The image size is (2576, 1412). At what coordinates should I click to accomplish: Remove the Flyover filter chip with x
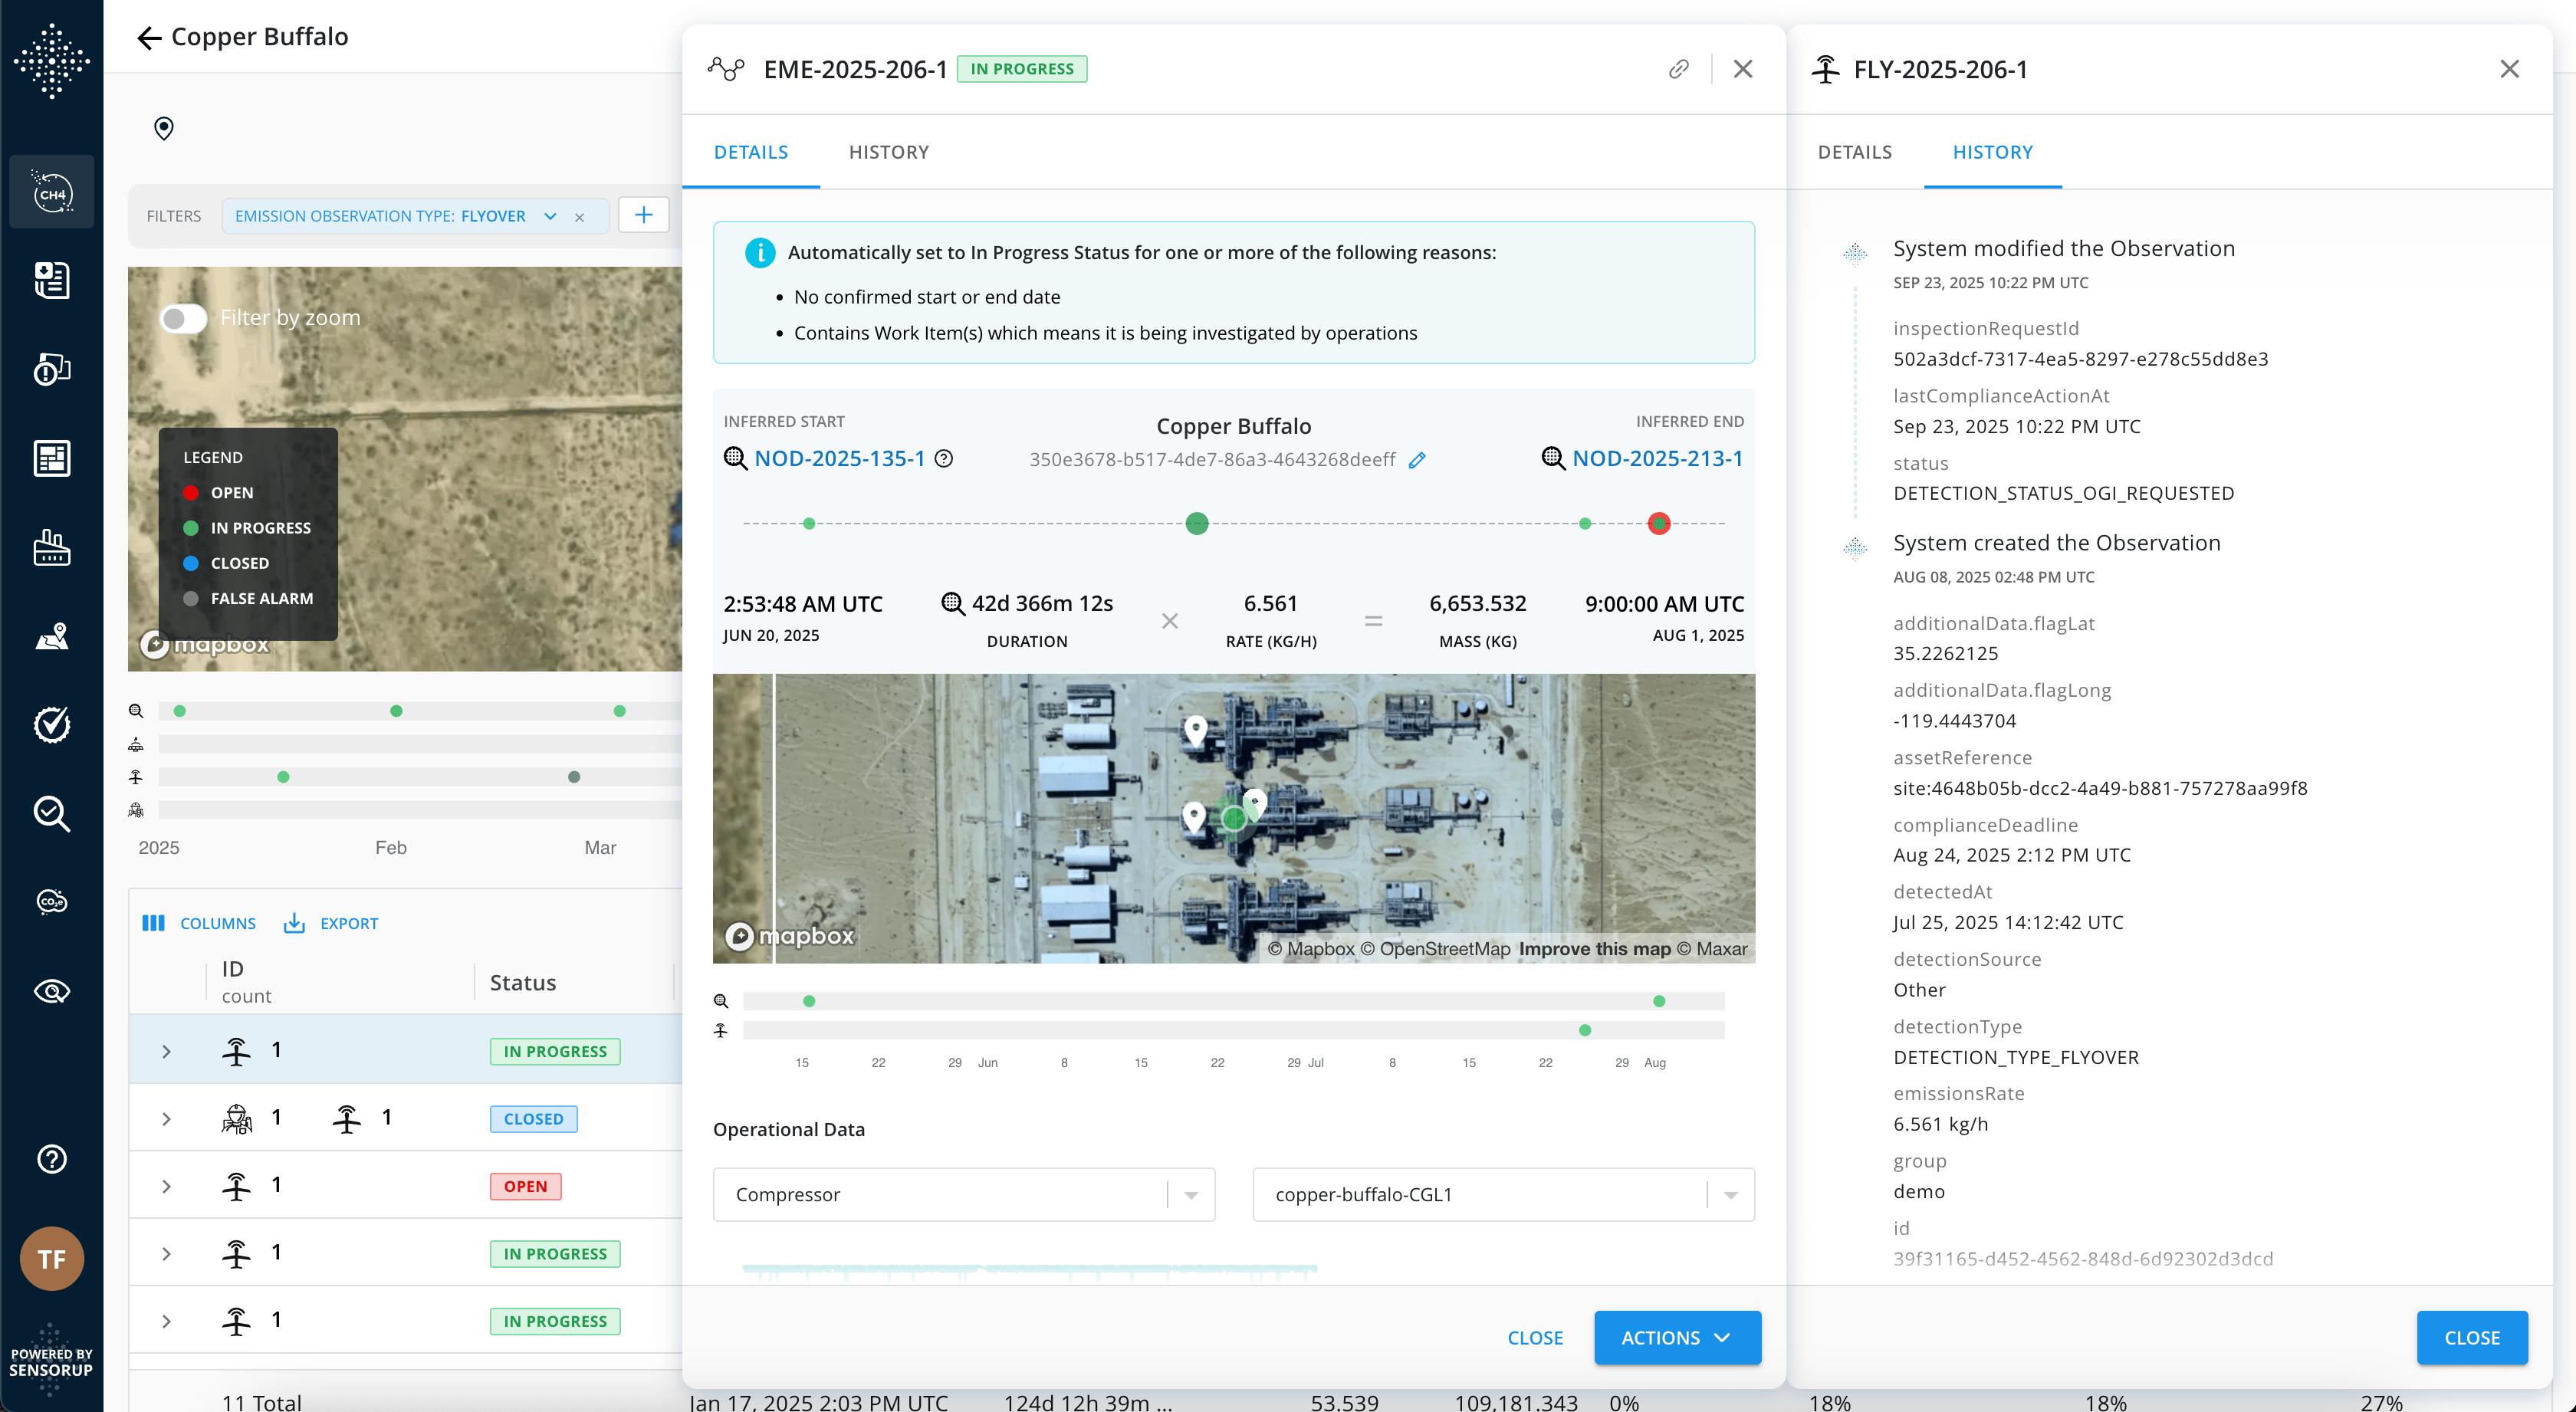click(x=579, y=217)
